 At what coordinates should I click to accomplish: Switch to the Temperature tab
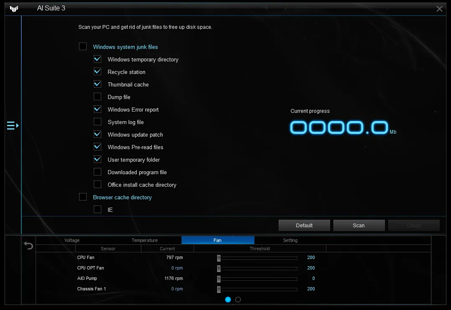click(145, 240)
